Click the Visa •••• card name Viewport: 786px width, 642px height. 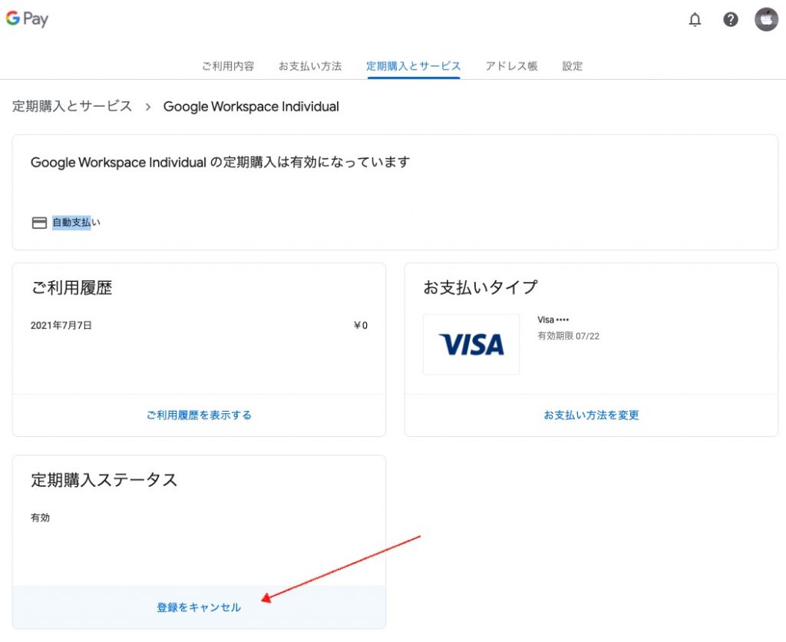click(x=553, y=320)
